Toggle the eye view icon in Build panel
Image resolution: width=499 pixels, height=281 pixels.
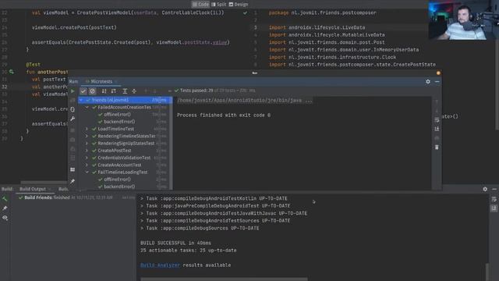pos(5,218)
